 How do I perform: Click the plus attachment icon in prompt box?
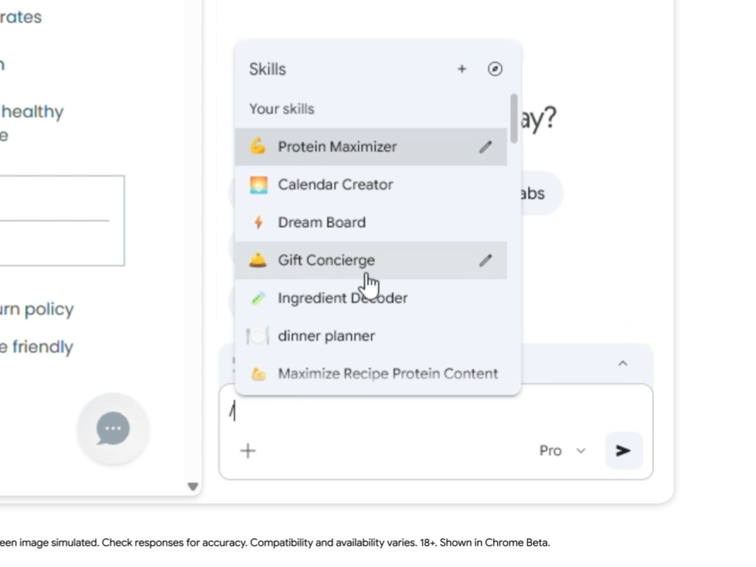[248, 450]
